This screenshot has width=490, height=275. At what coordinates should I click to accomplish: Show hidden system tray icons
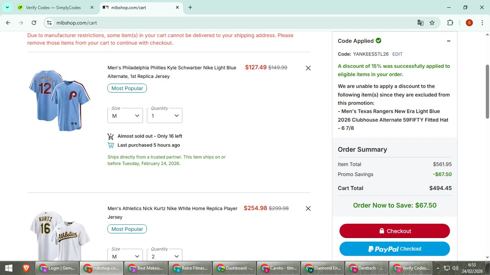point(438,268)
